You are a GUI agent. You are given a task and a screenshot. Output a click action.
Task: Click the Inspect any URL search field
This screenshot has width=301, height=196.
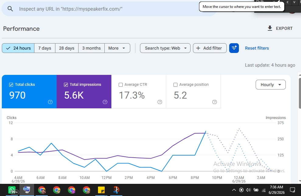110,9
